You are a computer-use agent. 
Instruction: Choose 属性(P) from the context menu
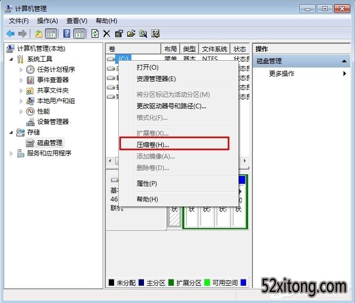179,184
